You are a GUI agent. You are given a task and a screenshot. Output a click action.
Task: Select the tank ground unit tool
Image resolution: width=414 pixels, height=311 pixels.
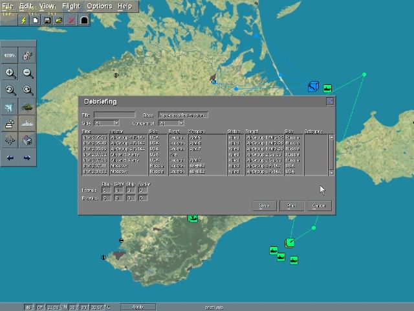click(x=28, y=108)
